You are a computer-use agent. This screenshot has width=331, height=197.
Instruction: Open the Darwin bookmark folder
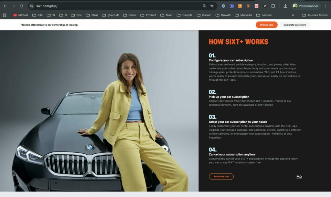[x=204, y=15]
